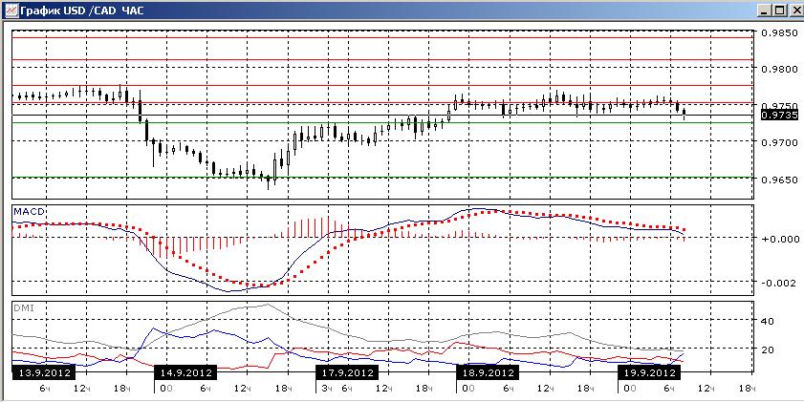Click the DMI indicator panel label

[24, 307]
